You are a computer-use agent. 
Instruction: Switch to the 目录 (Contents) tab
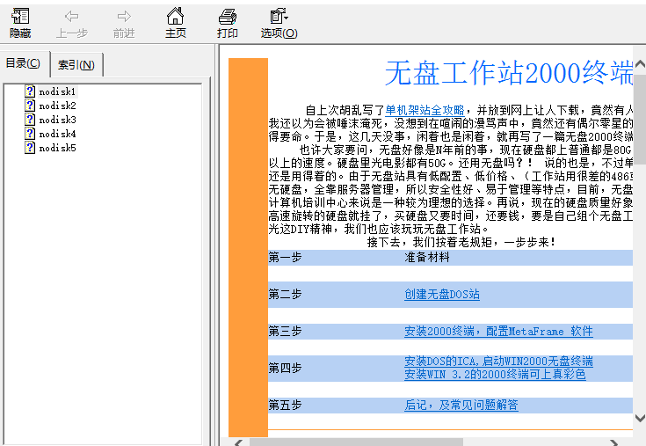click(x=24, y=63)
